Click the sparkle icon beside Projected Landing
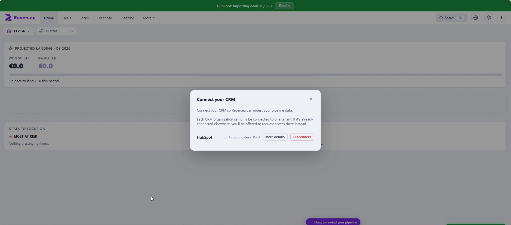Image resolution: width=511 pixels, height=225 pixels. click(x=11, y=48)
